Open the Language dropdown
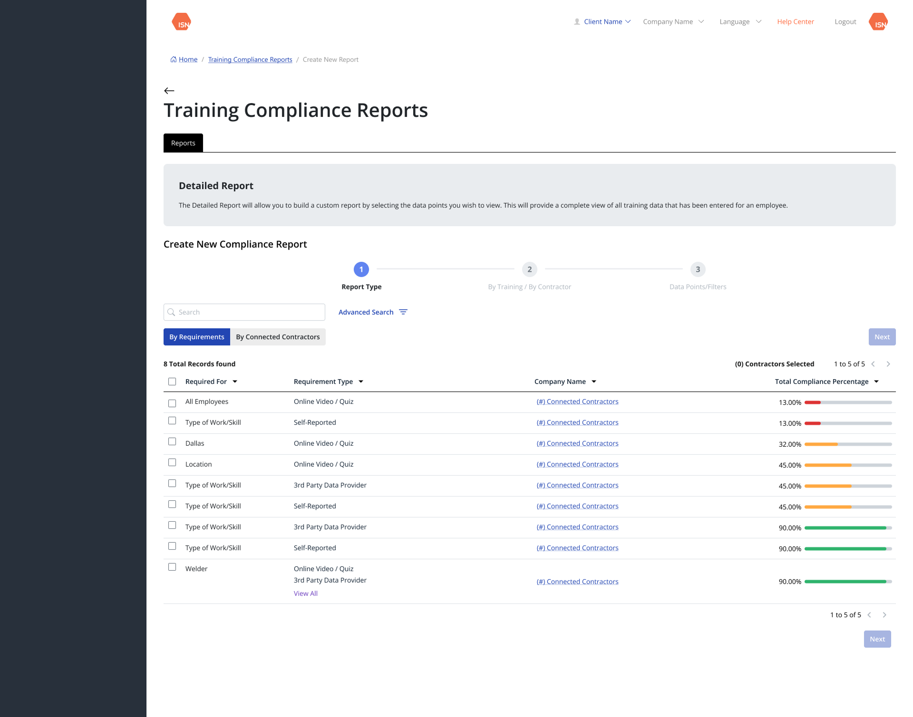 coord(740,22)
